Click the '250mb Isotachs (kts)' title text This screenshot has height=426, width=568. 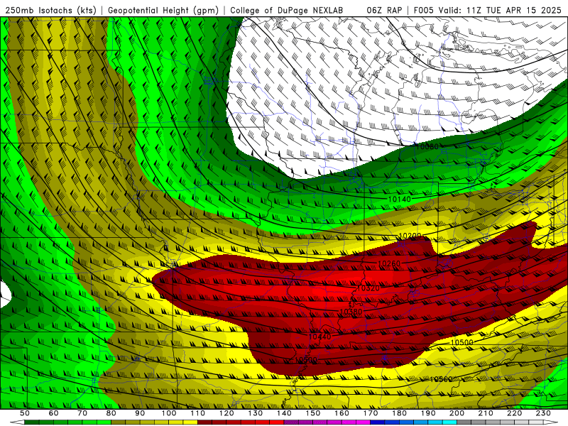[x=50, y=10]
